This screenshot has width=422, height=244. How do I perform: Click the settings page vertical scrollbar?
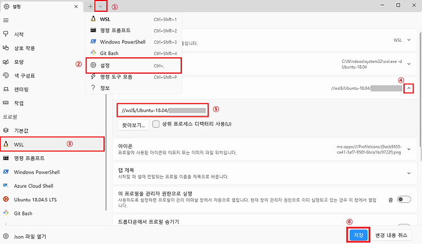pos(420,96)
